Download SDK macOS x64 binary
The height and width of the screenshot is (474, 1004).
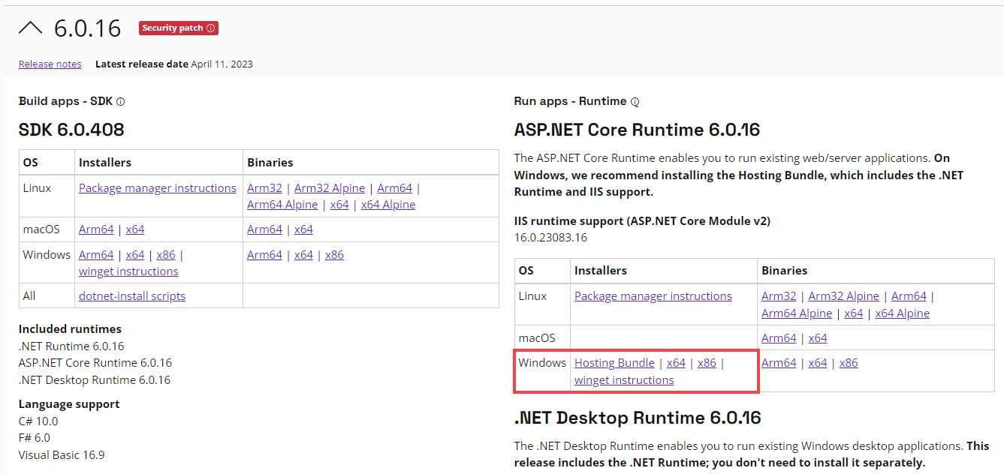pos(303,229)
